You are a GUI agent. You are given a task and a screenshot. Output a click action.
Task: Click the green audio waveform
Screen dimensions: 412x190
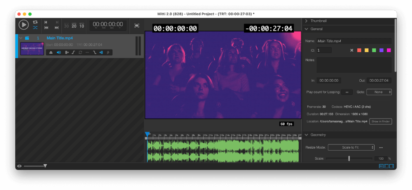tap(223, 151)
